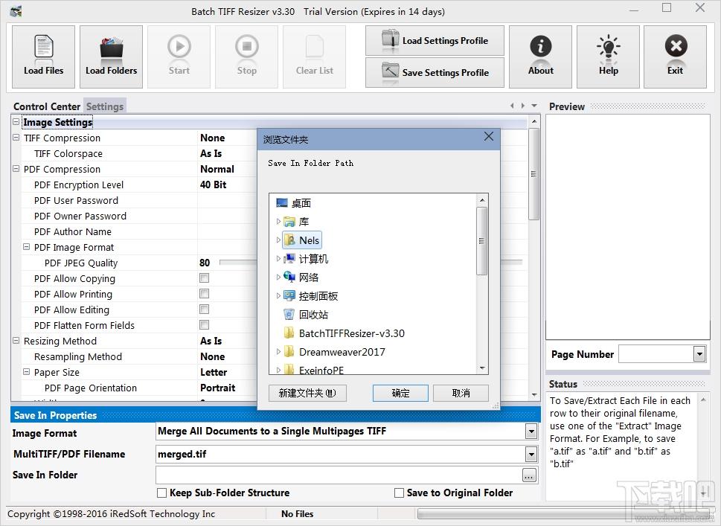The image size is (721, 526).
Task: Collapse the PDF Compression section
Action: (16, 169)
